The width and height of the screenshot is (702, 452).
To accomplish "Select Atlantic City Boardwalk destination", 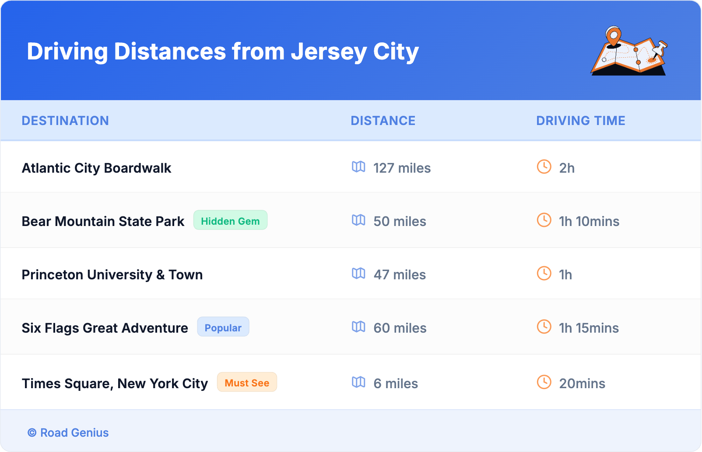I will [96, 168].
